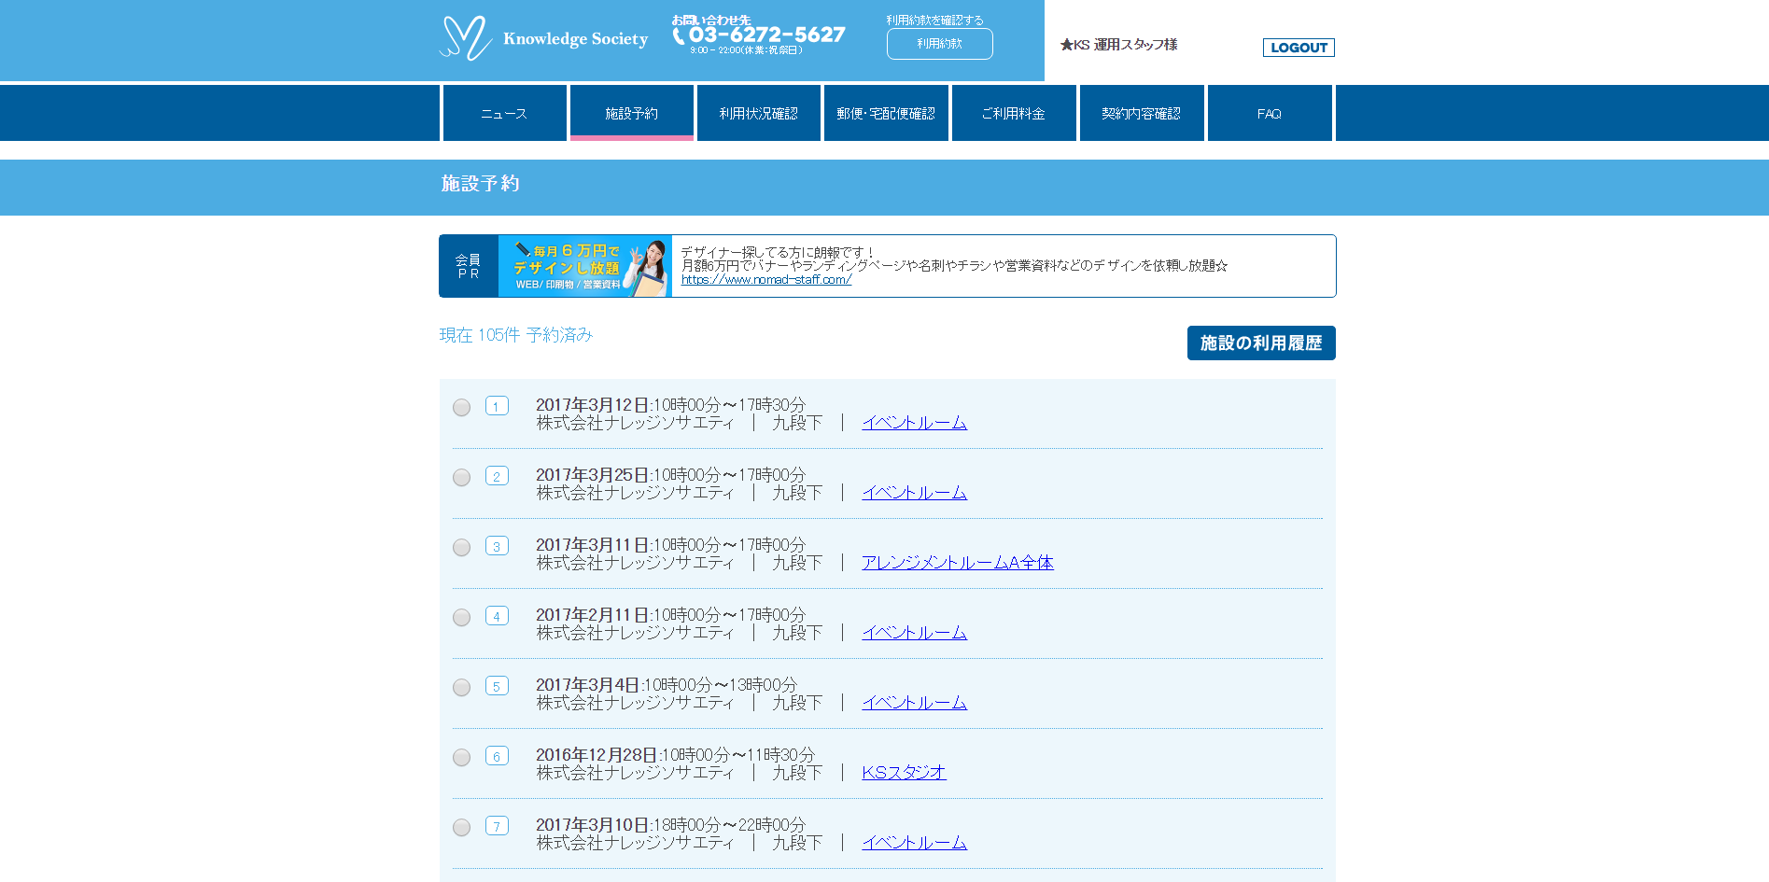Select radio button for 2017年3月25日 reservation
This screenshot has width=1769, height=882.
461,478
